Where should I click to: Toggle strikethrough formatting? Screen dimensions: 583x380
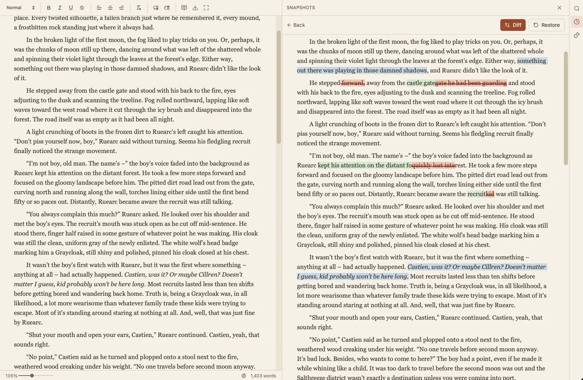pyautogui.click(x=82, y=8)
